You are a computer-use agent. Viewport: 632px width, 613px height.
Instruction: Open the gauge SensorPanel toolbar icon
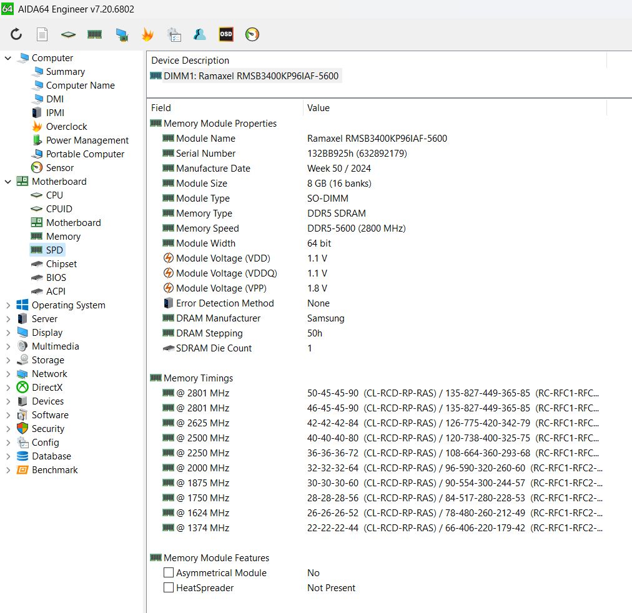[252, 34]
